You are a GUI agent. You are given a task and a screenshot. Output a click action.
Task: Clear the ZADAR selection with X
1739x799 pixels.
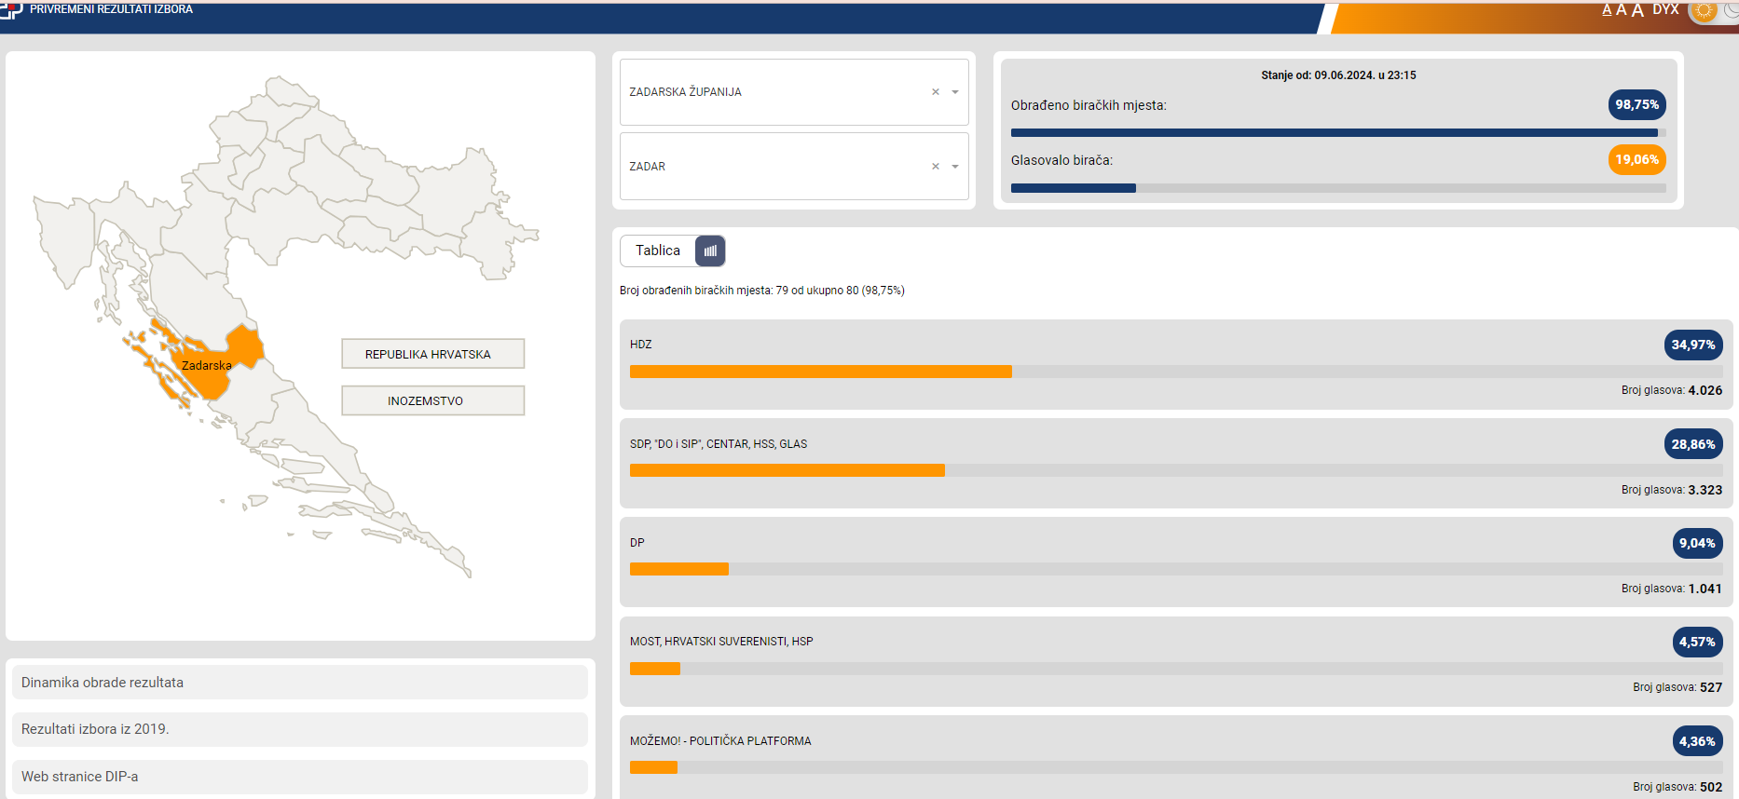pos(936,167)
